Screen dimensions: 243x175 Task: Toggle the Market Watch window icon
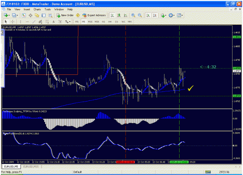(x=24, y=15)
